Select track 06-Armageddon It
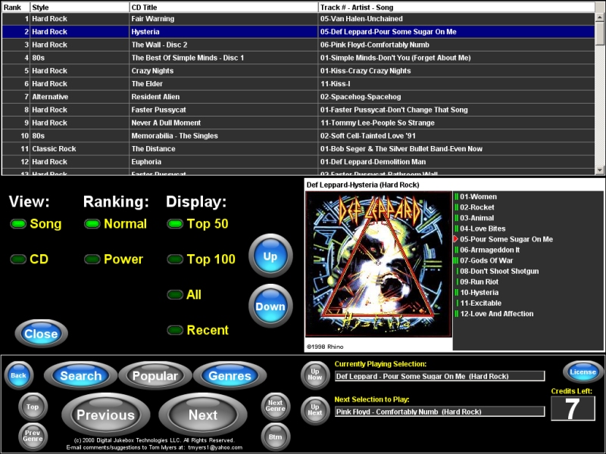 489,250
